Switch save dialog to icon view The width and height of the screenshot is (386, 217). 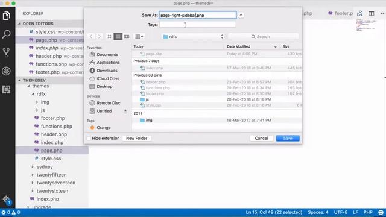(x=109, y=36)
